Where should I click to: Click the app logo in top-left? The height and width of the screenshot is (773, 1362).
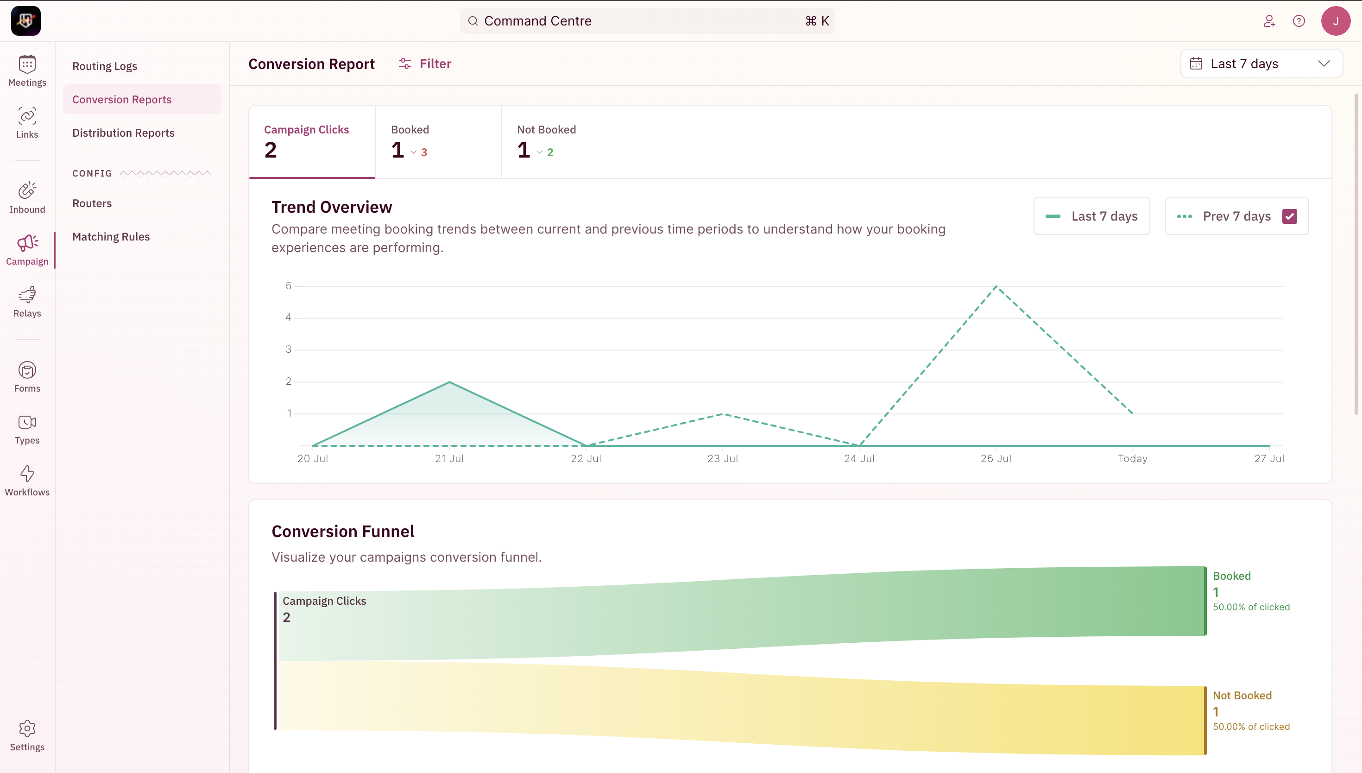(26, 21)
